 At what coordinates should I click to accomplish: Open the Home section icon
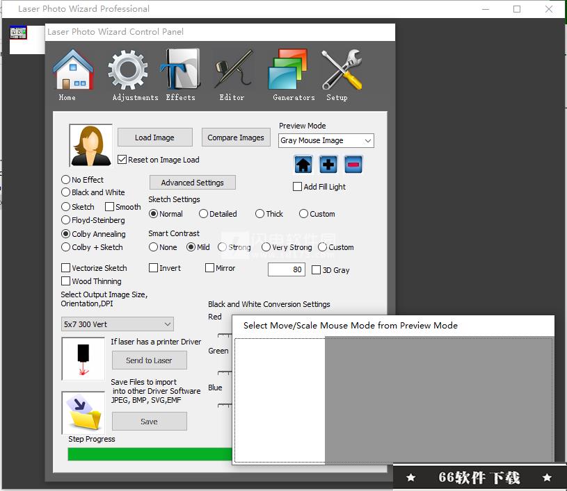pos(73,70)
